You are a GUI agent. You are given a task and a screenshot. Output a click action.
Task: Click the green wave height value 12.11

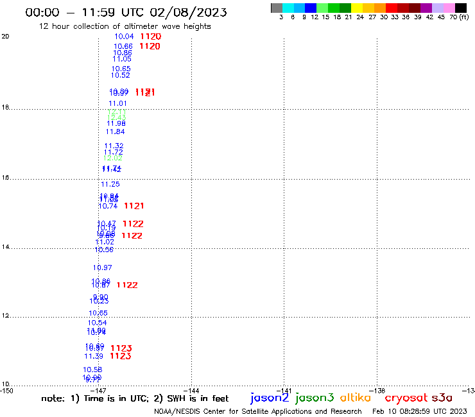coord(117,112)
